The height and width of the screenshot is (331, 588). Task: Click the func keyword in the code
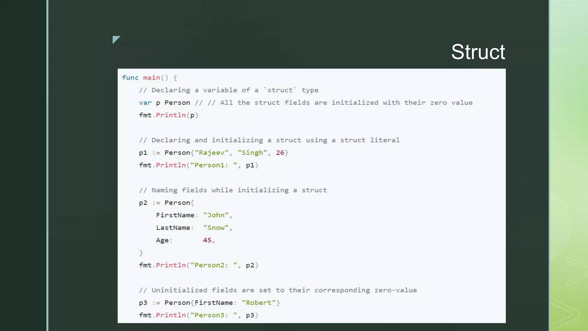point(130,78)
